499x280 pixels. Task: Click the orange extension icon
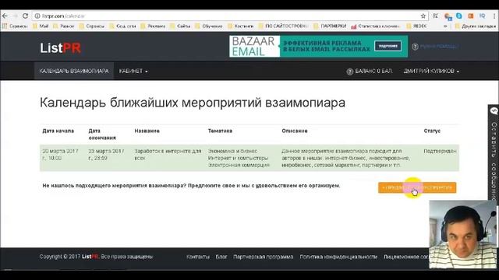coord(471,16)
